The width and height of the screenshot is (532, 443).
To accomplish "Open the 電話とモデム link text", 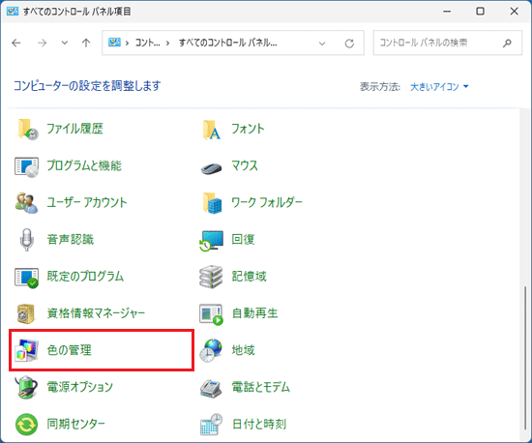I will click(260, 387).
